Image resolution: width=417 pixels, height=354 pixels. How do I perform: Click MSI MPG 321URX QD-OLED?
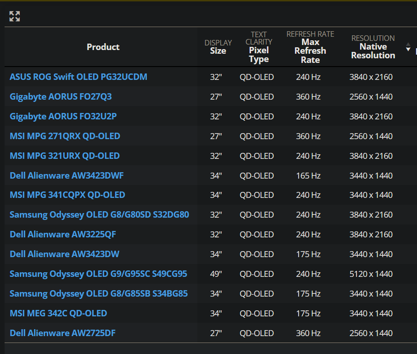click(x=65, y=156)
